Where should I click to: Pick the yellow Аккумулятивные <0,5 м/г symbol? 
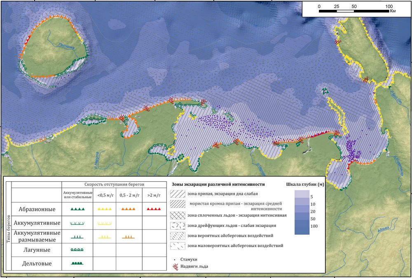pyautogui.click(x=104, y=223)
